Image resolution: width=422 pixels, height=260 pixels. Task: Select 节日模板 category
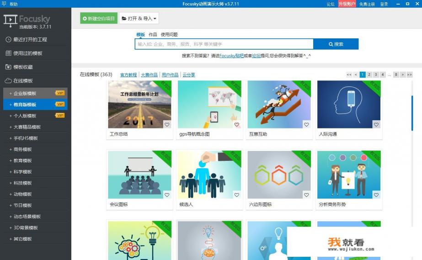35,205
